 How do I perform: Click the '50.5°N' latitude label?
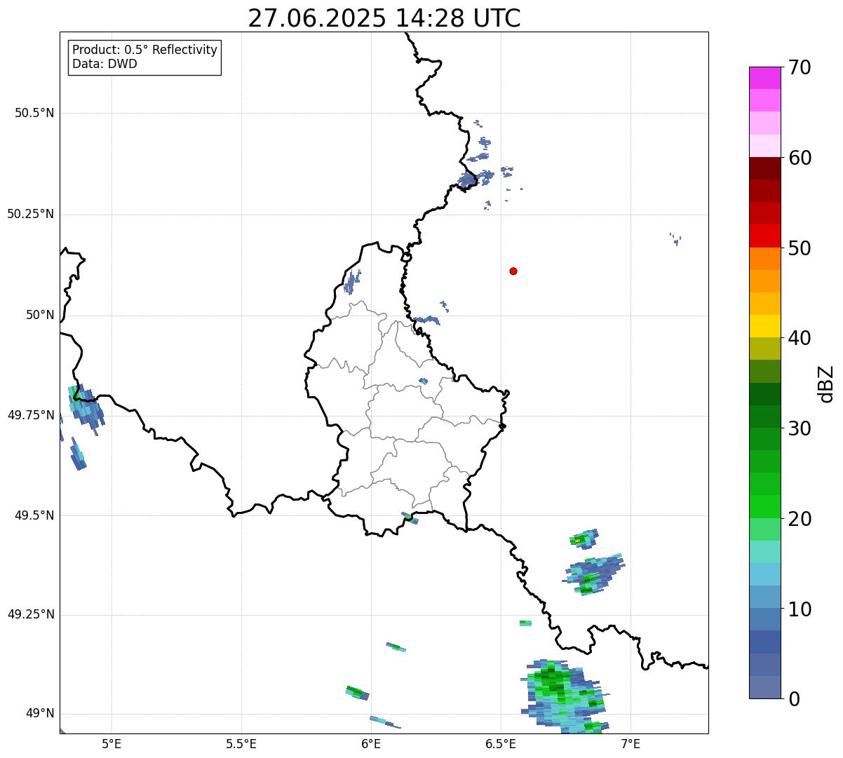(34, 113)
